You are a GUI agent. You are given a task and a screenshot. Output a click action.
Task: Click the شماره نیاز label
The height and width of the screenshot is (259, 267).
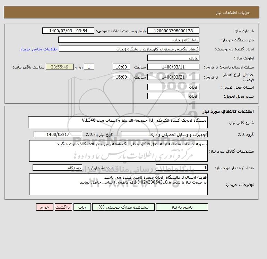[244, 31]
